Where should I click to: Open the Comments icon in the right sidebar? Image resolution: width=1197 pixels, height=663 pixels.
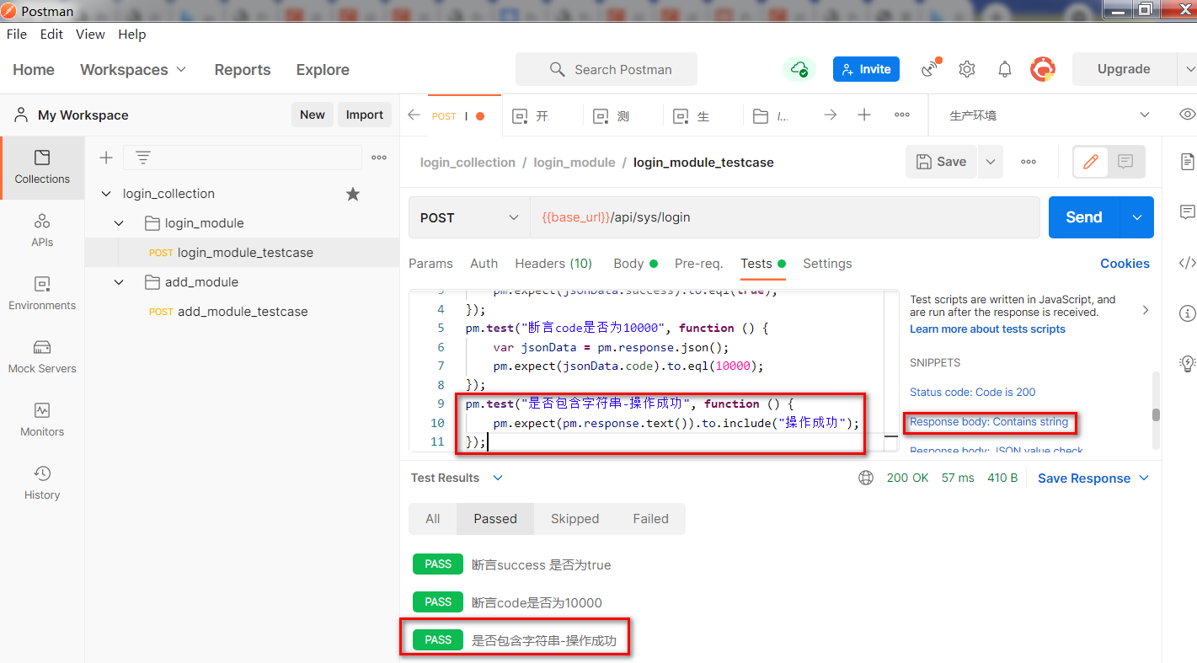coord(1188,211)
